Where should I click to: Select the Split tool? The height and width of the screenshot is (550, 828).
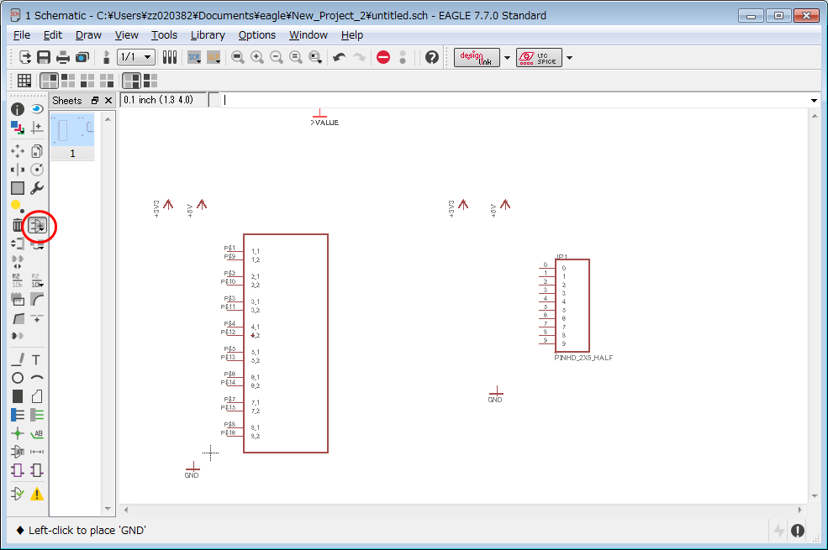18,318
